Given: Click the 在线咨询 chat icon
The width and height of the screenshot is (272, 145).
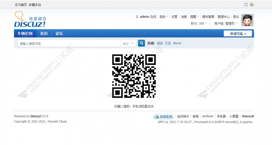Looking at the screenshot, I should pyautogui.click(x=157, y=116).
